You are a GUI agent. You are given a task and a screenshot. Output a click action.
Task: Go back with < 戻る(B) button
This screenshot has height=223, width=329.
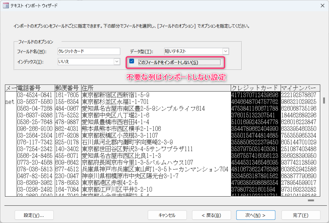[211, 215]
